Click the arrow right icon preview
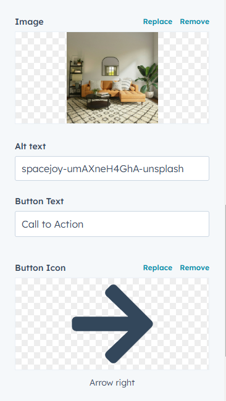This screenshot has width=226, height=401. 112,324
